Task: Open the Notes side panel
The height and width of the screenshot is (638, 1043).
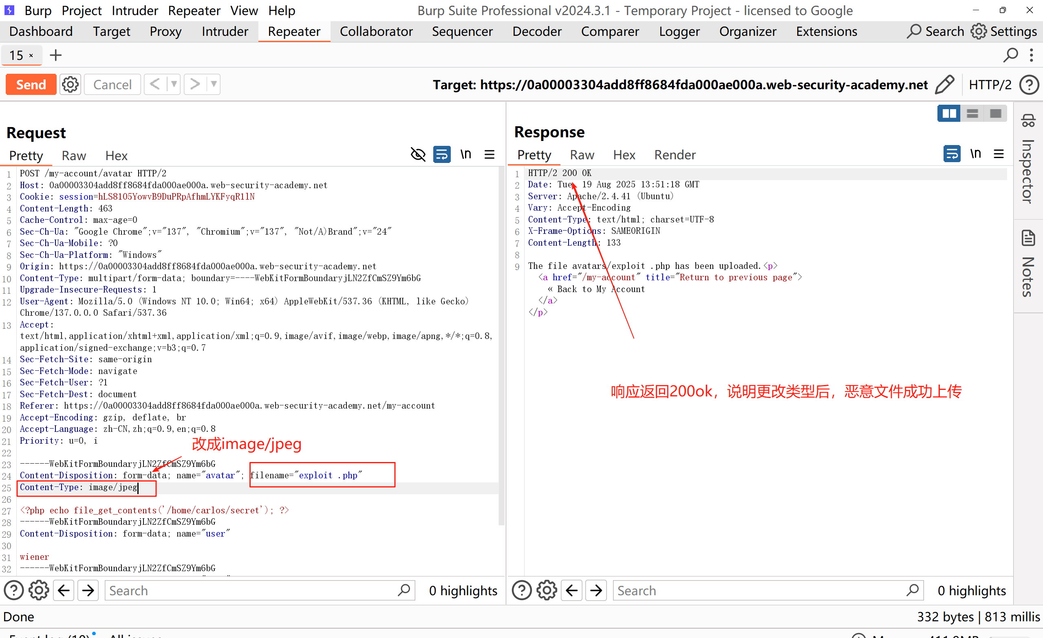Action: click(1028, 264)
